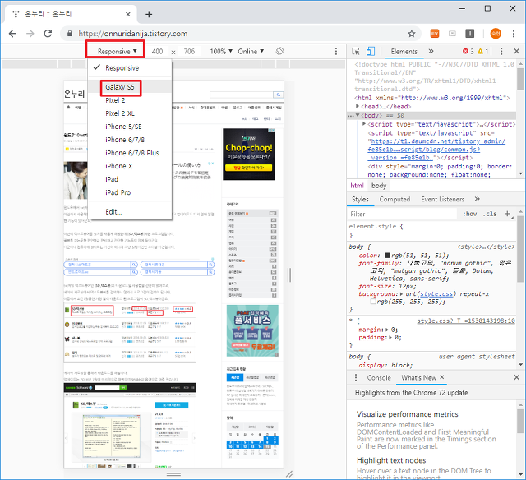The image size is (526, 480).
Task: Select html in the breadcrumb
Action: (x=357, y=185)
